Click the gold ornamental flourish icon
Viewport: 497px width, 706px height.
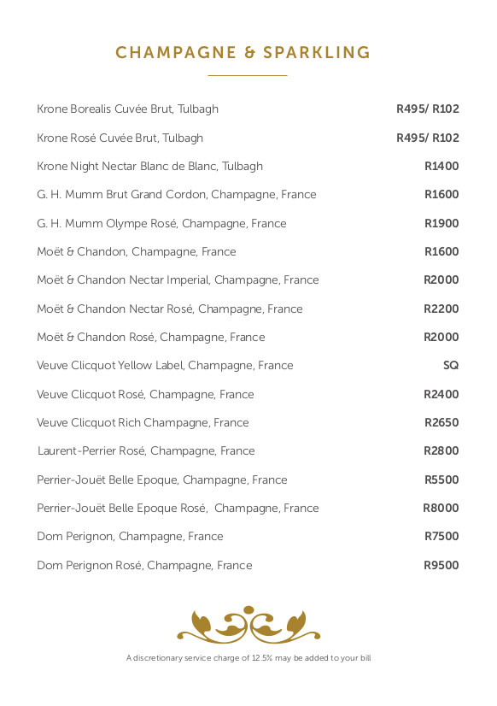click(x=248, y=625)
